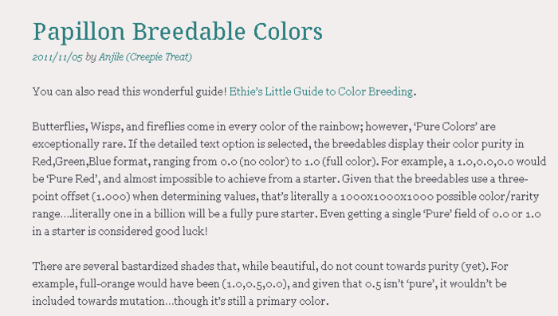
Task: Click the '1000x1000x1000' text
Action: [x=387, y=197]
